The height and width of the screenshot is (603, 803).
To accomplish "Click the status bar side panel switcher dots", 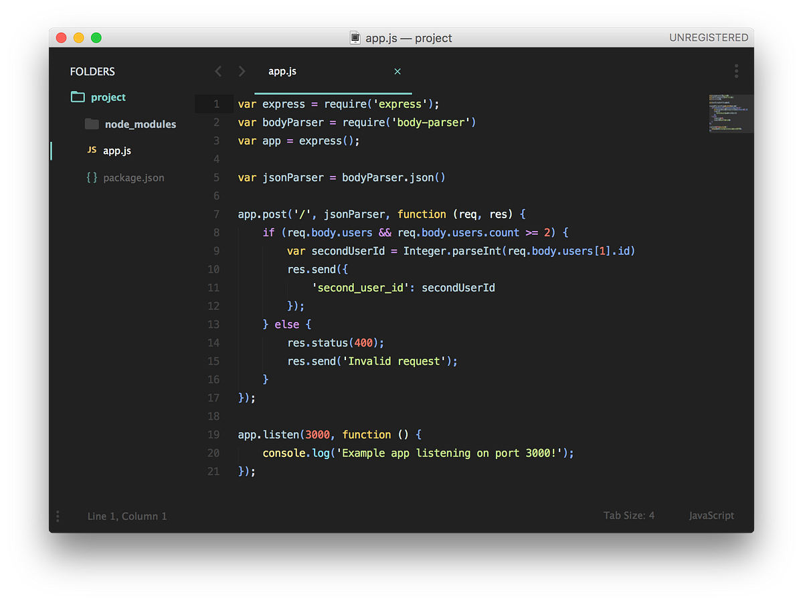I will click(58, 516).
